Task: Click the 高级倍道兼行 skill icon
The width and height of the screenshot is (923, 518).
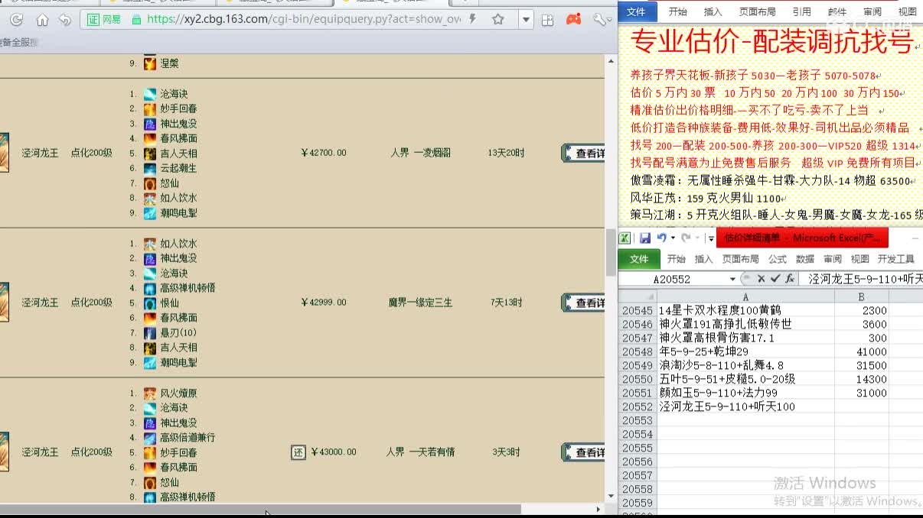Action: (150, 438)
